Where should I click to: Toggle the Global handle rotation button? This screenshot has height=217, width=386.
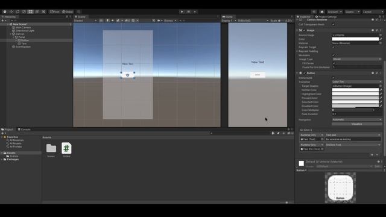tap(68, 11)
